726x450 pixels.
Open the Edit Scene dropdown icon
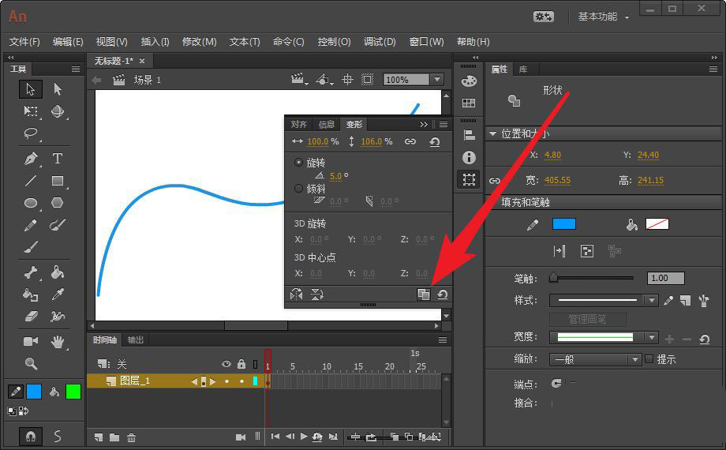[299, 79]
